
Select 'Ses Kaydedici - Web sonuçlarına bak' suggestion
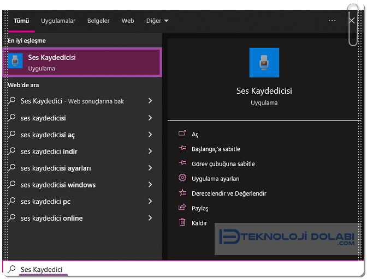(x=81, y=101)
